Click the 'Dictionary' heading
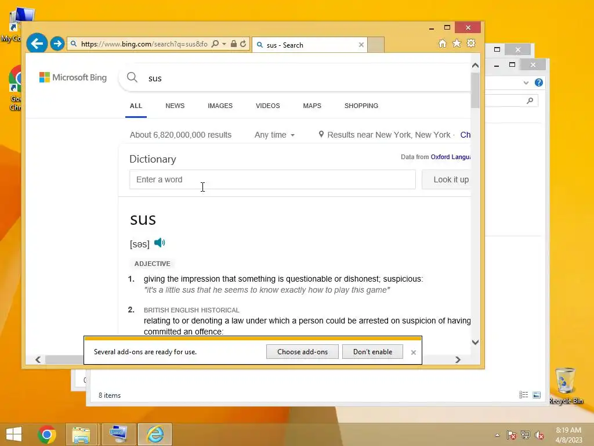 coord(153,159)
